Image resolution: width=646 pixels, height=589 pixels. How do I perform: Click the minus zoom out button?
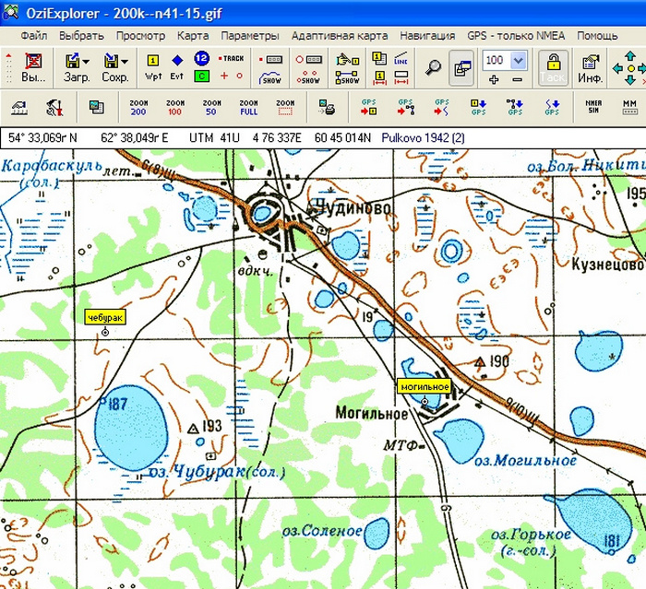coord(518,79)
